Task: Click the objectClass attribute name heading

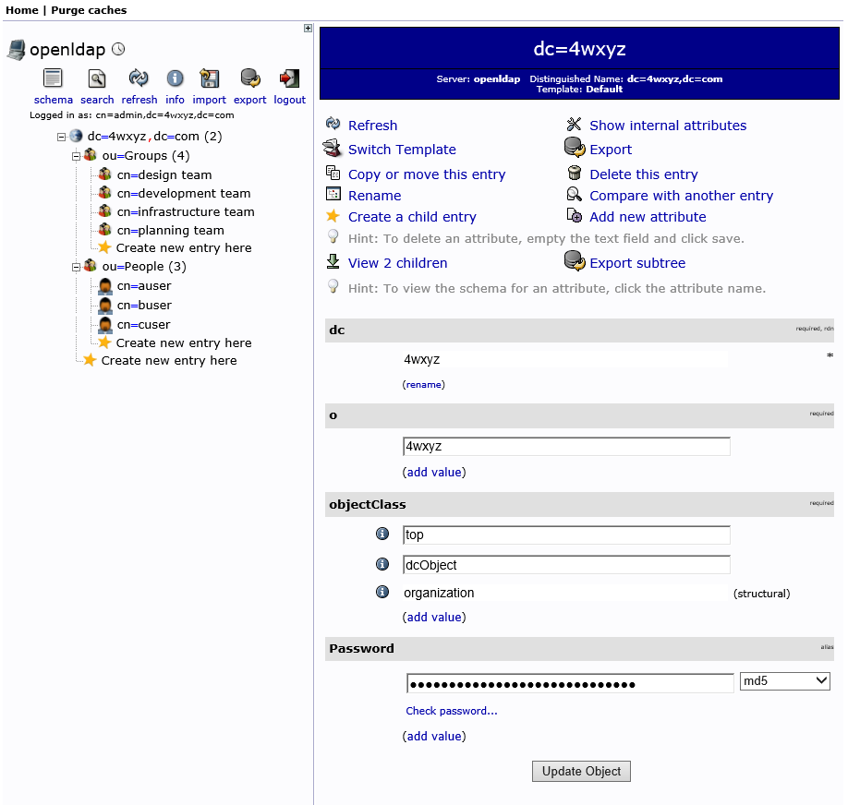Action: 368,505
